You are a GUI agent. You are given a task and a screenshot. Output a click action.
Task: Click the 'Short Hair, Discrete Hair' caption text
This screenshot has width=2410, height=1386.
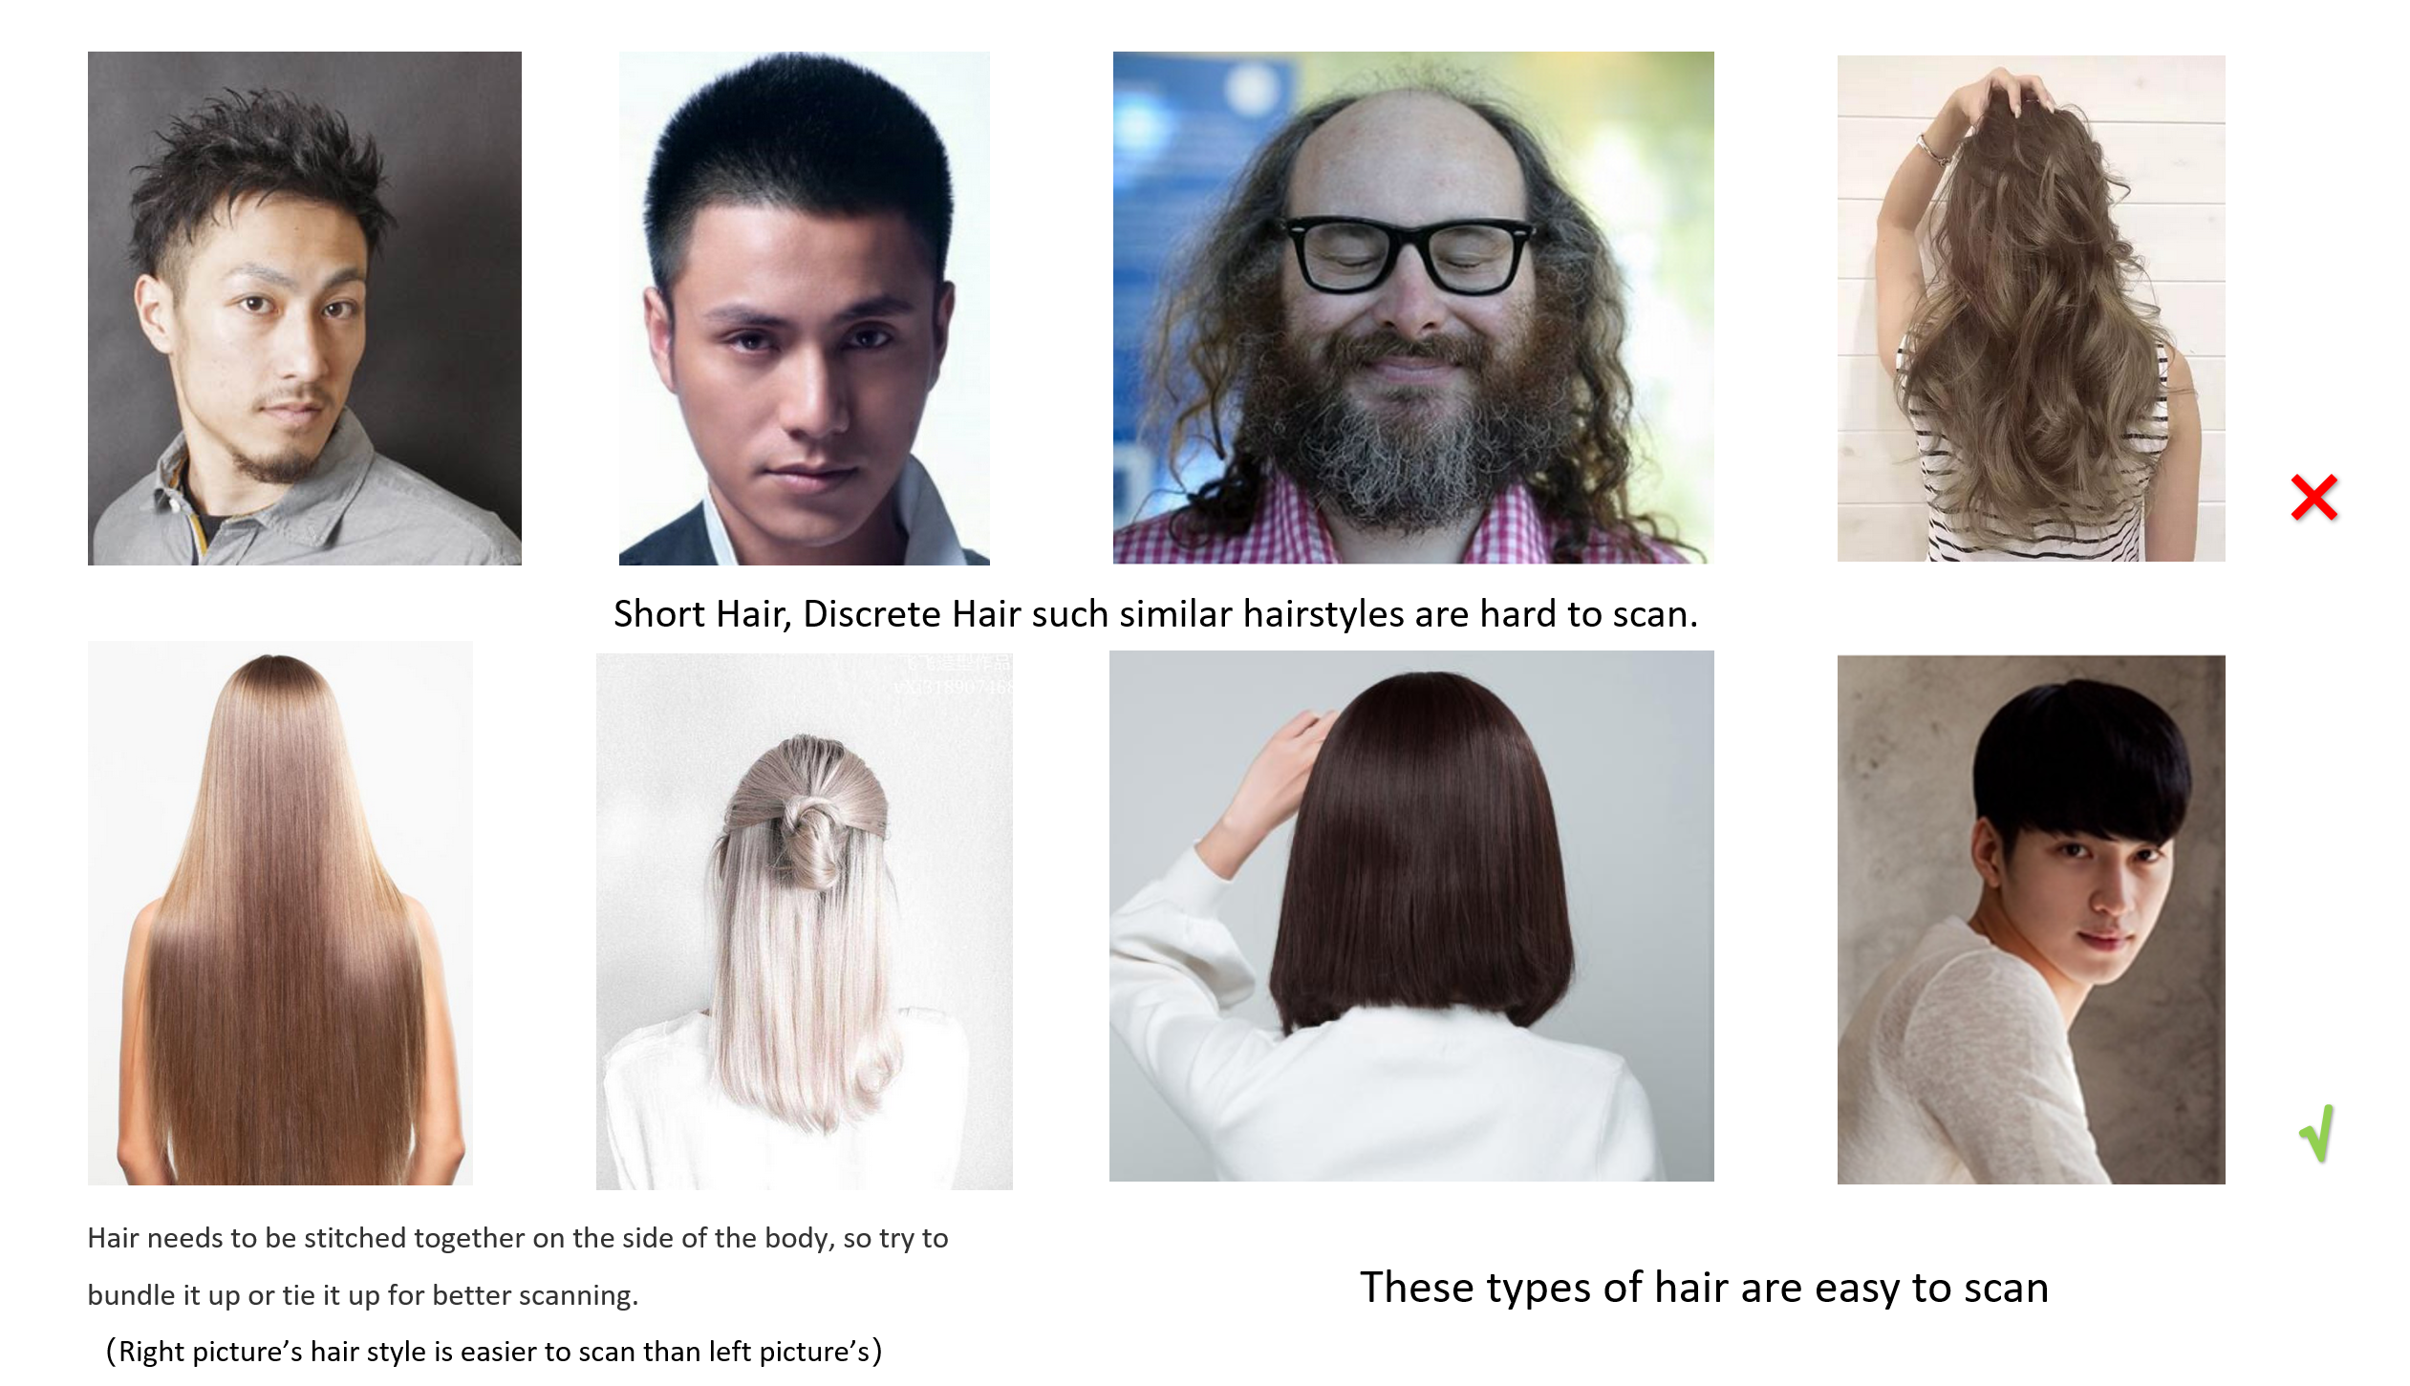point(1155,614)
